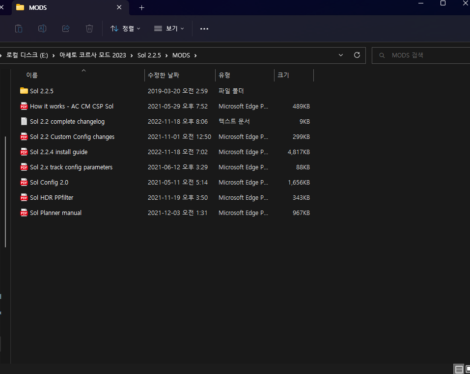
Task: Click the Share icon in toolbar
Action: pyautogui.click(x=66, y=28)
